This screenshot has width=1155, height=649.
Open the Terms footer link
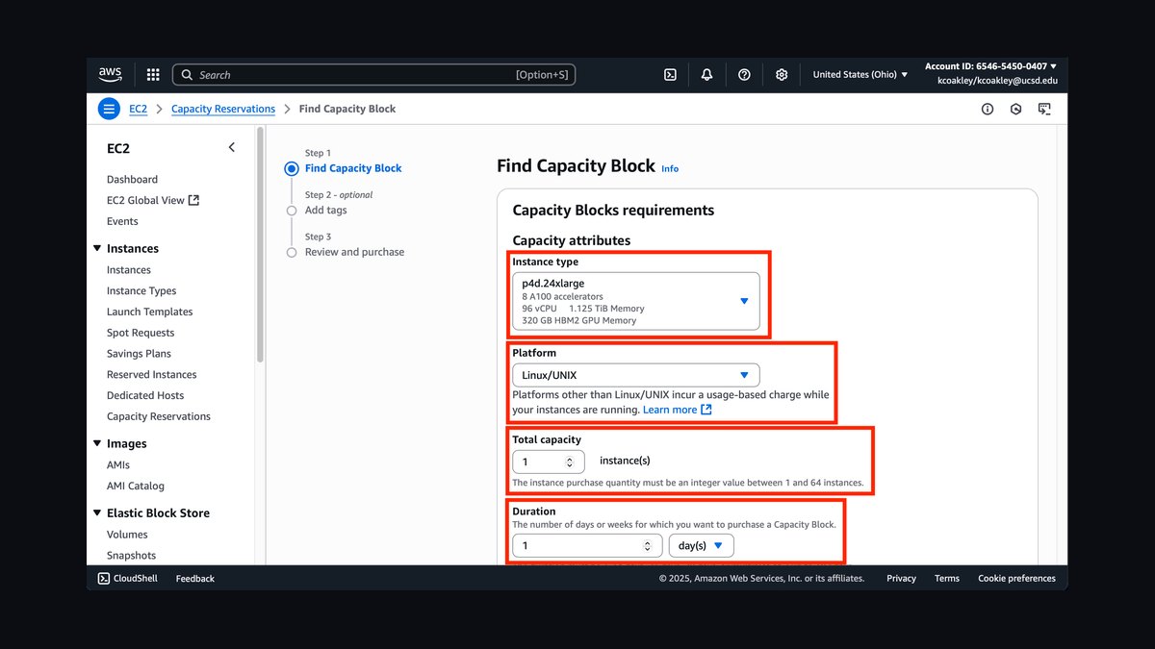[947, 578]
